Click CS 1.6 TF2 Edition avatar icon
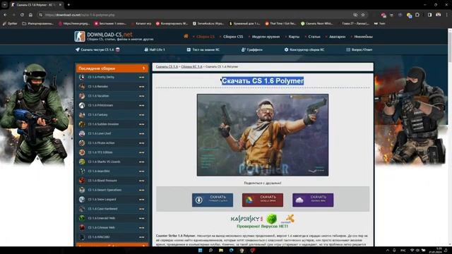 coord(82,152)
